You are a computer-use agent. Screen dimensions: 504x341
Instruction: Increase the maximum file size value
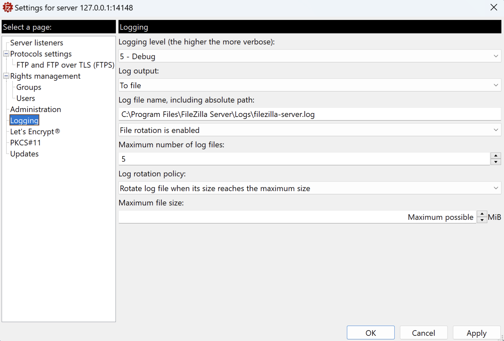coord(482,214)
